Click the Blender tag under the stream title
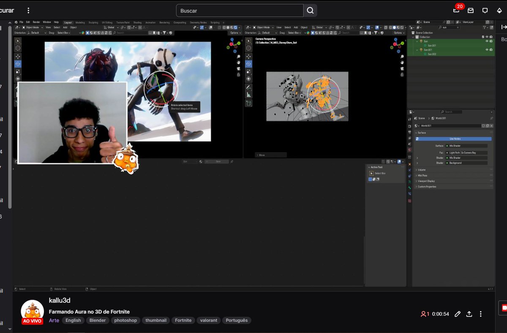This screenshot has height=333, width=507. [x=98, y=320]
